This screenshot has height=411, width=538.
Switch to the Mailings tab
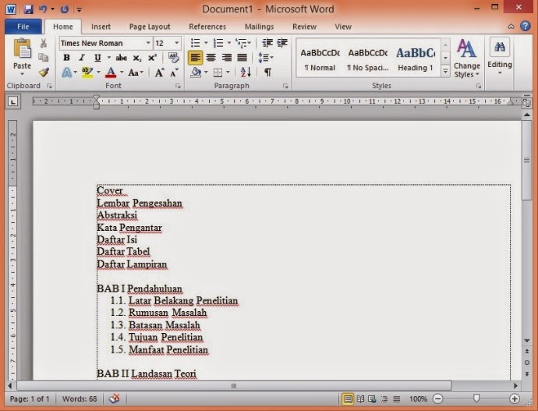tap(260, 27)
